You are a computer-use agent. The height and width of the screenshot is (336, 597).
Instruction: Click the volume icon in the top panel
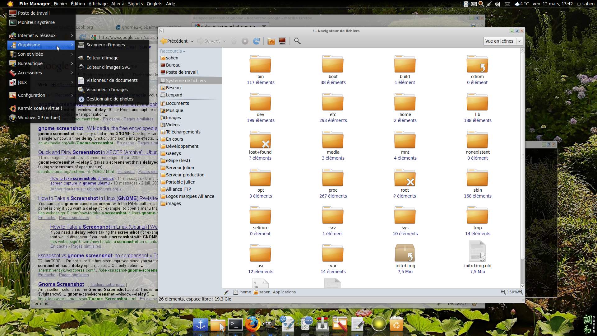(x=497, y=4)
